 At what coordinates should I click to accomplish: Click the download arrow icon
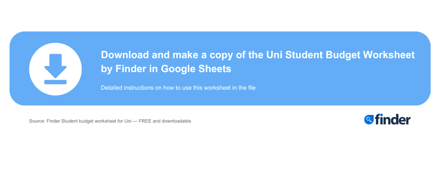[55, 65]
